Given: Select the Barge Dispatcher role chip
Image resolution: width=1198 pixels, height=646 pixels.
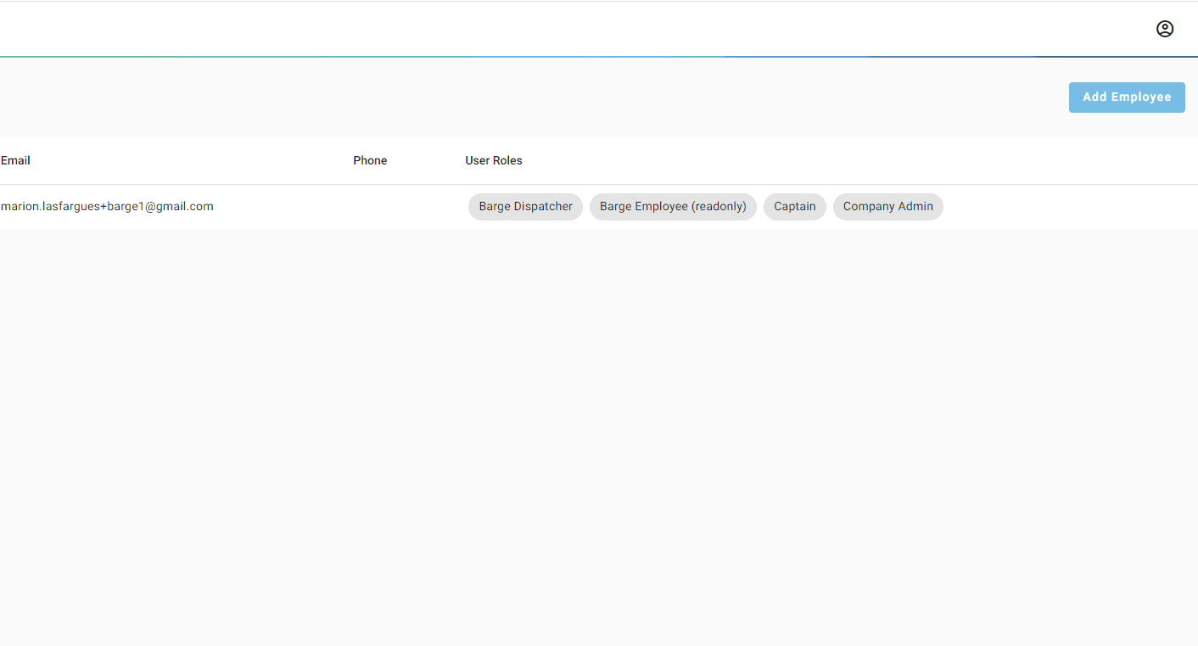Looking at the screenshot, I should (525, 207).
